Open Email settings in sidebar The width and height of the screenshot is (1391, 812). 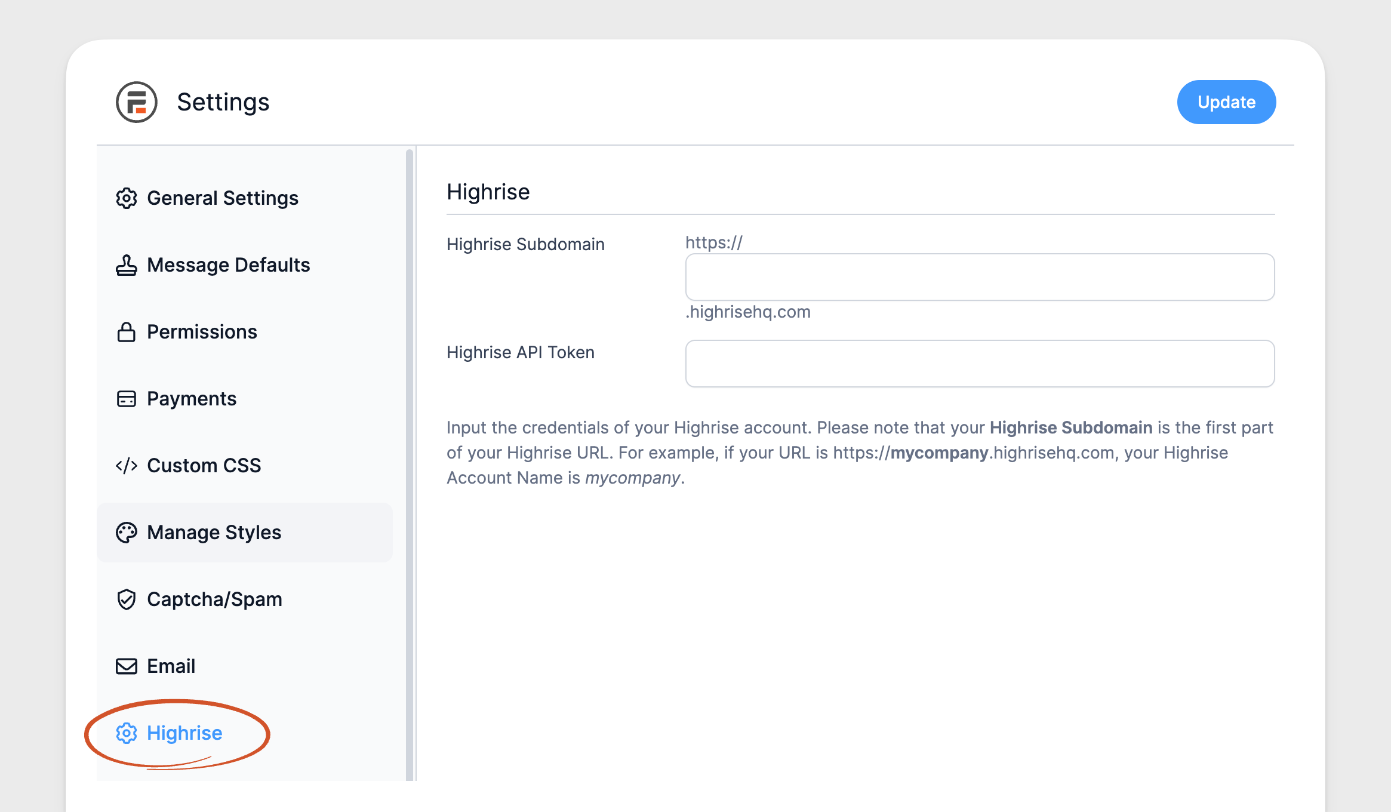(245, 666)
